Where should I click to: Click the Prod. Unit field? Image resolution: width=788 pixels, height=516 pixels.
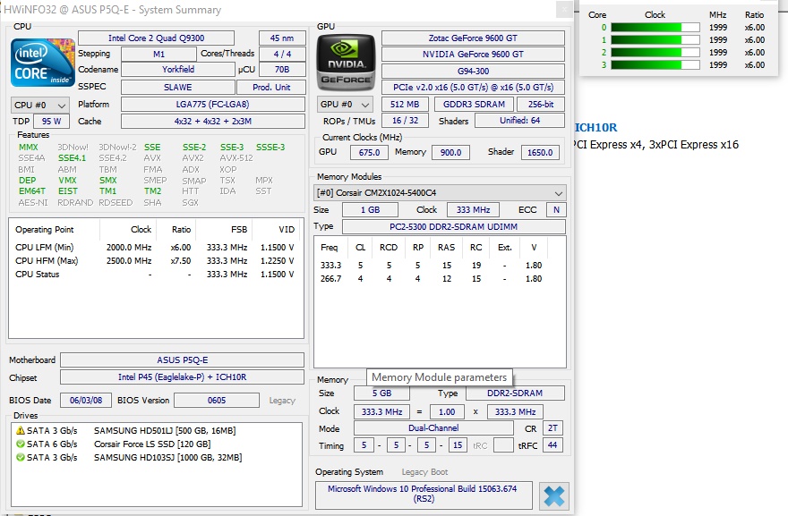click(271, 88)
